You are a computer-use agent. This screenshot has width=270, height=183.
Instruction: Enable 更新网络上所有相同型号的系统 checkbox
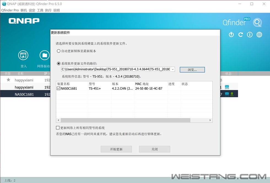(58, 128)
